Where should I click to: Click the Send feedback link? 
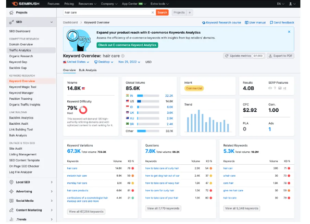click(x=282, y=22)
